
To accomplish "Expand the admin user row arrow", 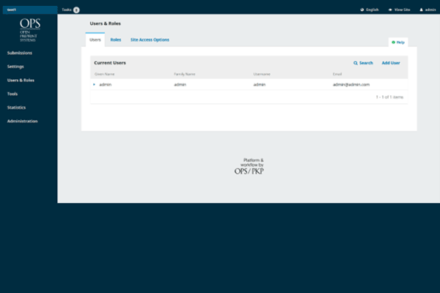I will point(94,85).
